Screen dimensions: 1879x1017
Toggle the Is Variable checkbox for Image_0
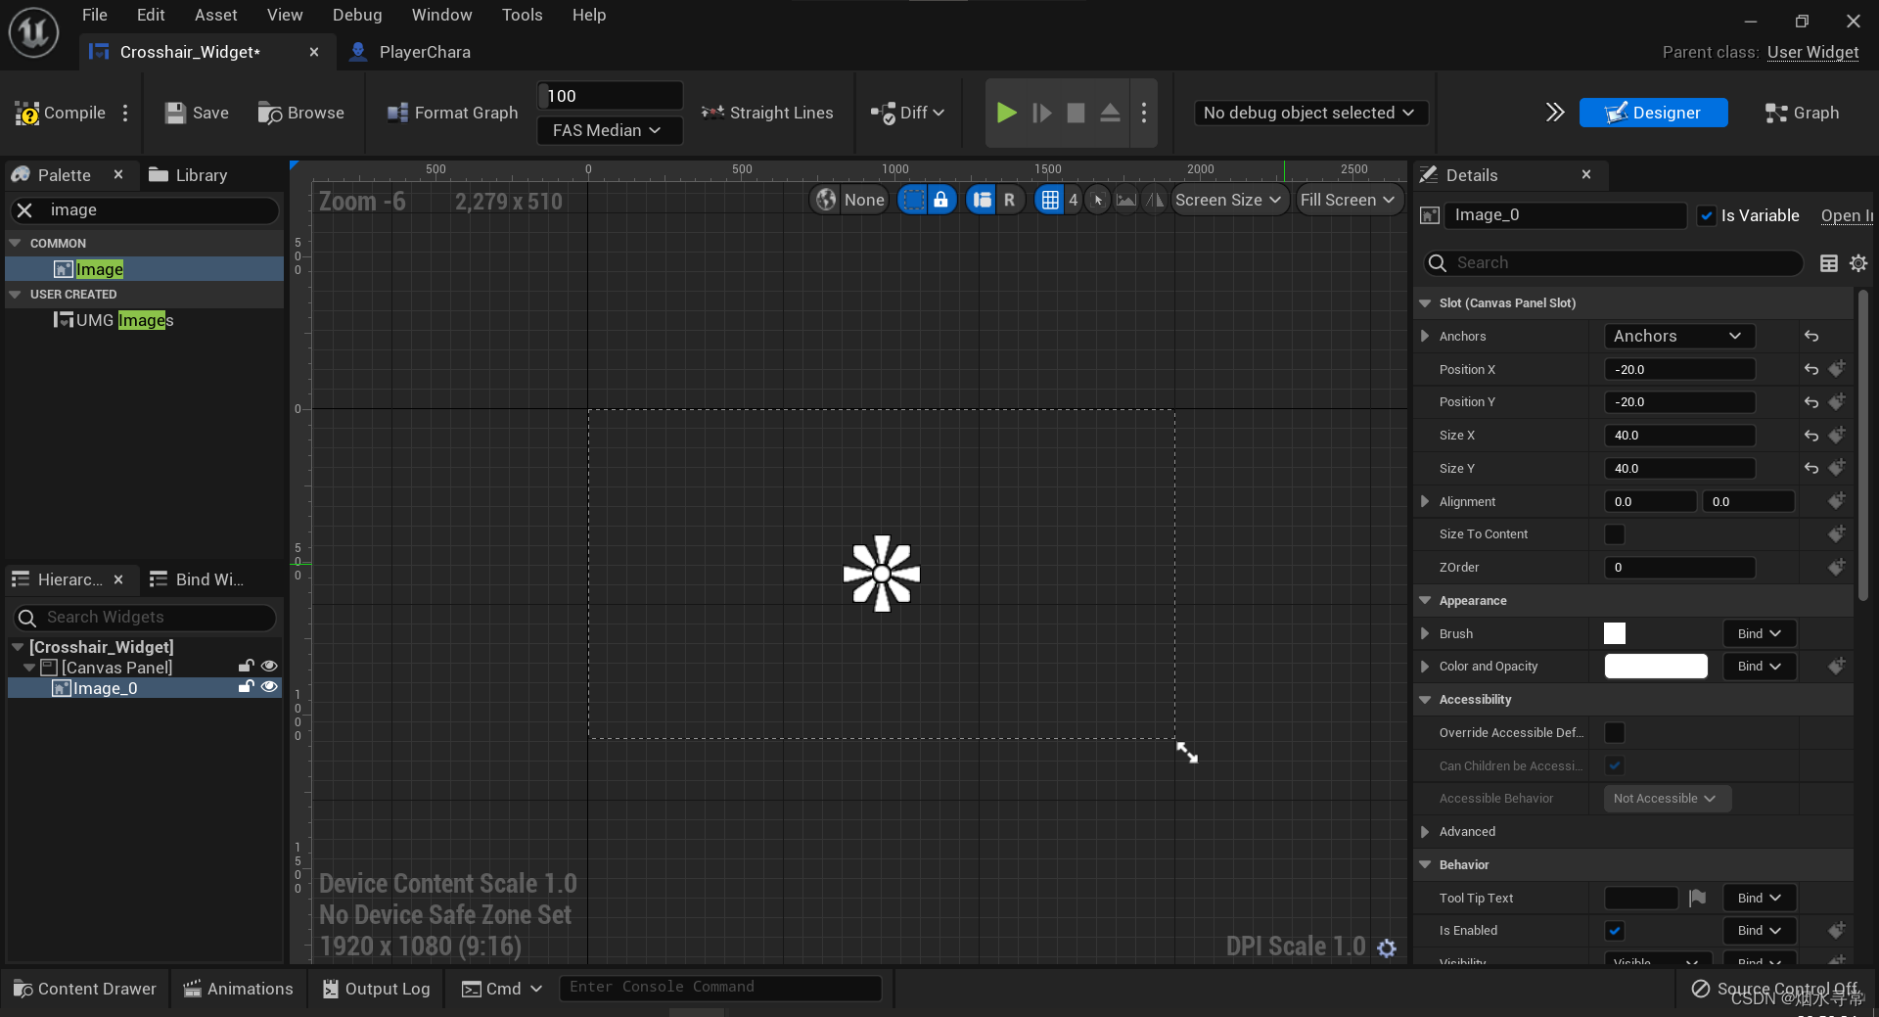pos(1708,215)
